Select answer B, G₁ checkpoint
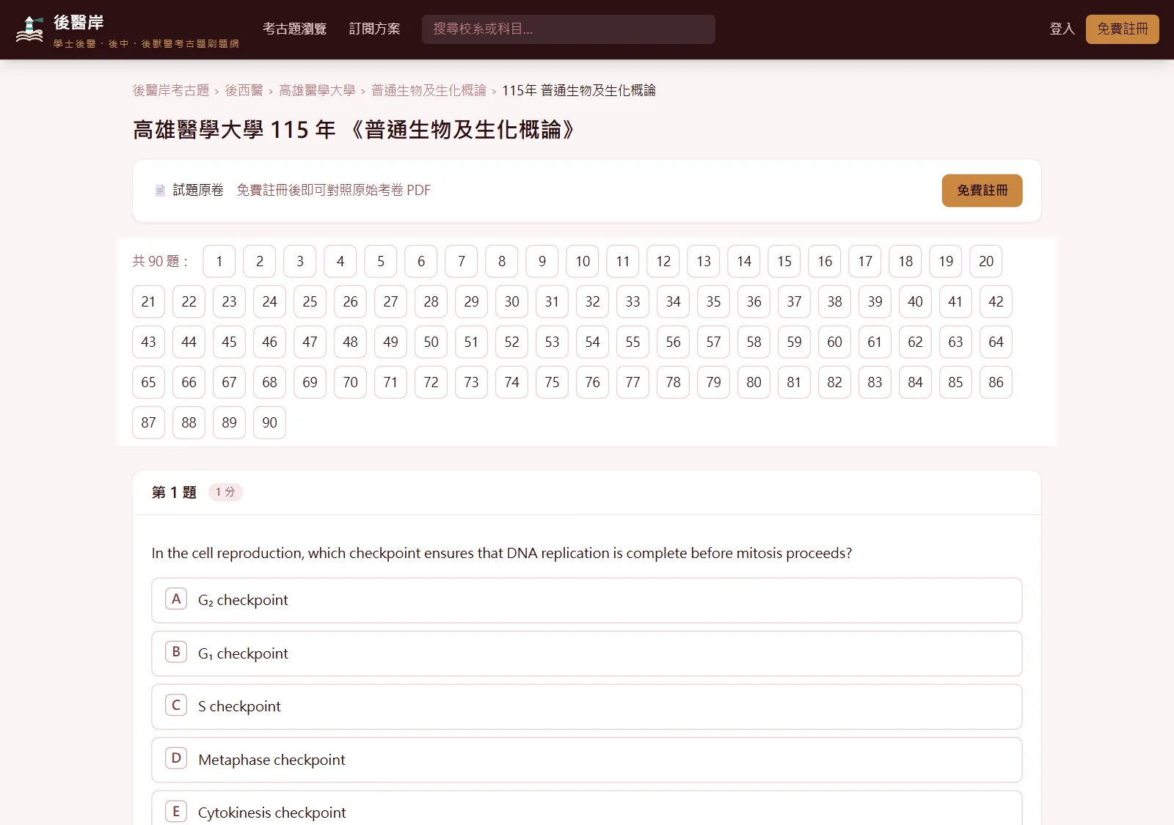1174x825 pixels. point(586,653)
